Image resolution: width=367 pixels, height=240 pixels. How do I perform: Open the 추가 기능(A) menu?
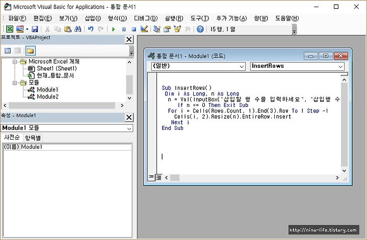point(231,18)
